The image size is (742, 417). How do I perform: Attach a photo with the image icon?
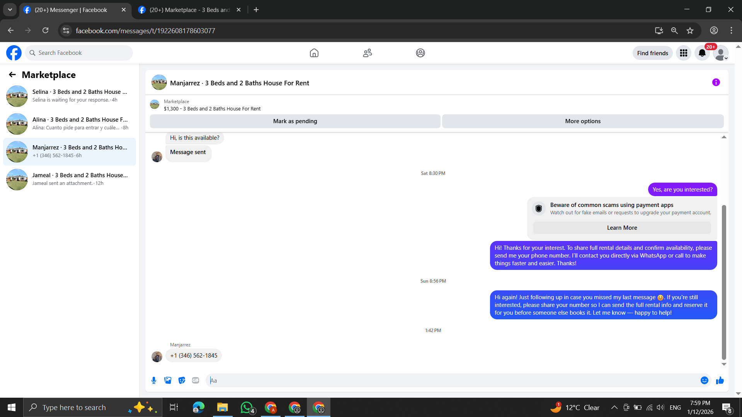point(168,380)
